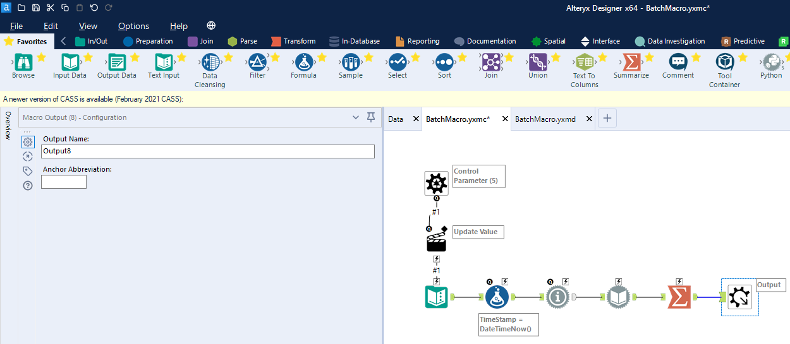Viewport: 790px width, 344px height.
Task: Toggle favorite star on Input Data
Action: click(88, 57)
